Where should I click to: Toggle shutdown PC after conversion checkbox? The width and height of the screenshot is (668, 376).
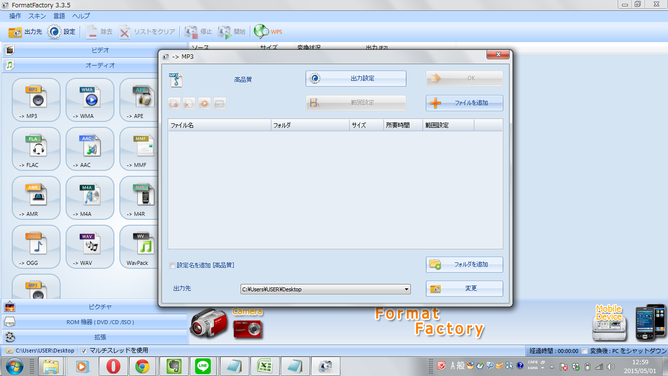585,351
